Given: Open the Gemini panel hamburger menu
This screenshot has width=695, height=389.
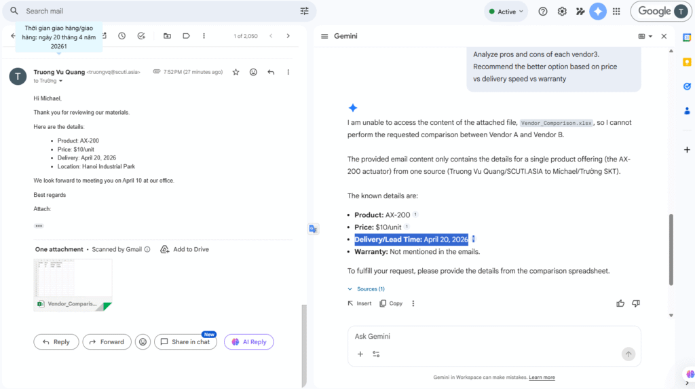Looking at the screenshot, I should [x=324, y=36].
